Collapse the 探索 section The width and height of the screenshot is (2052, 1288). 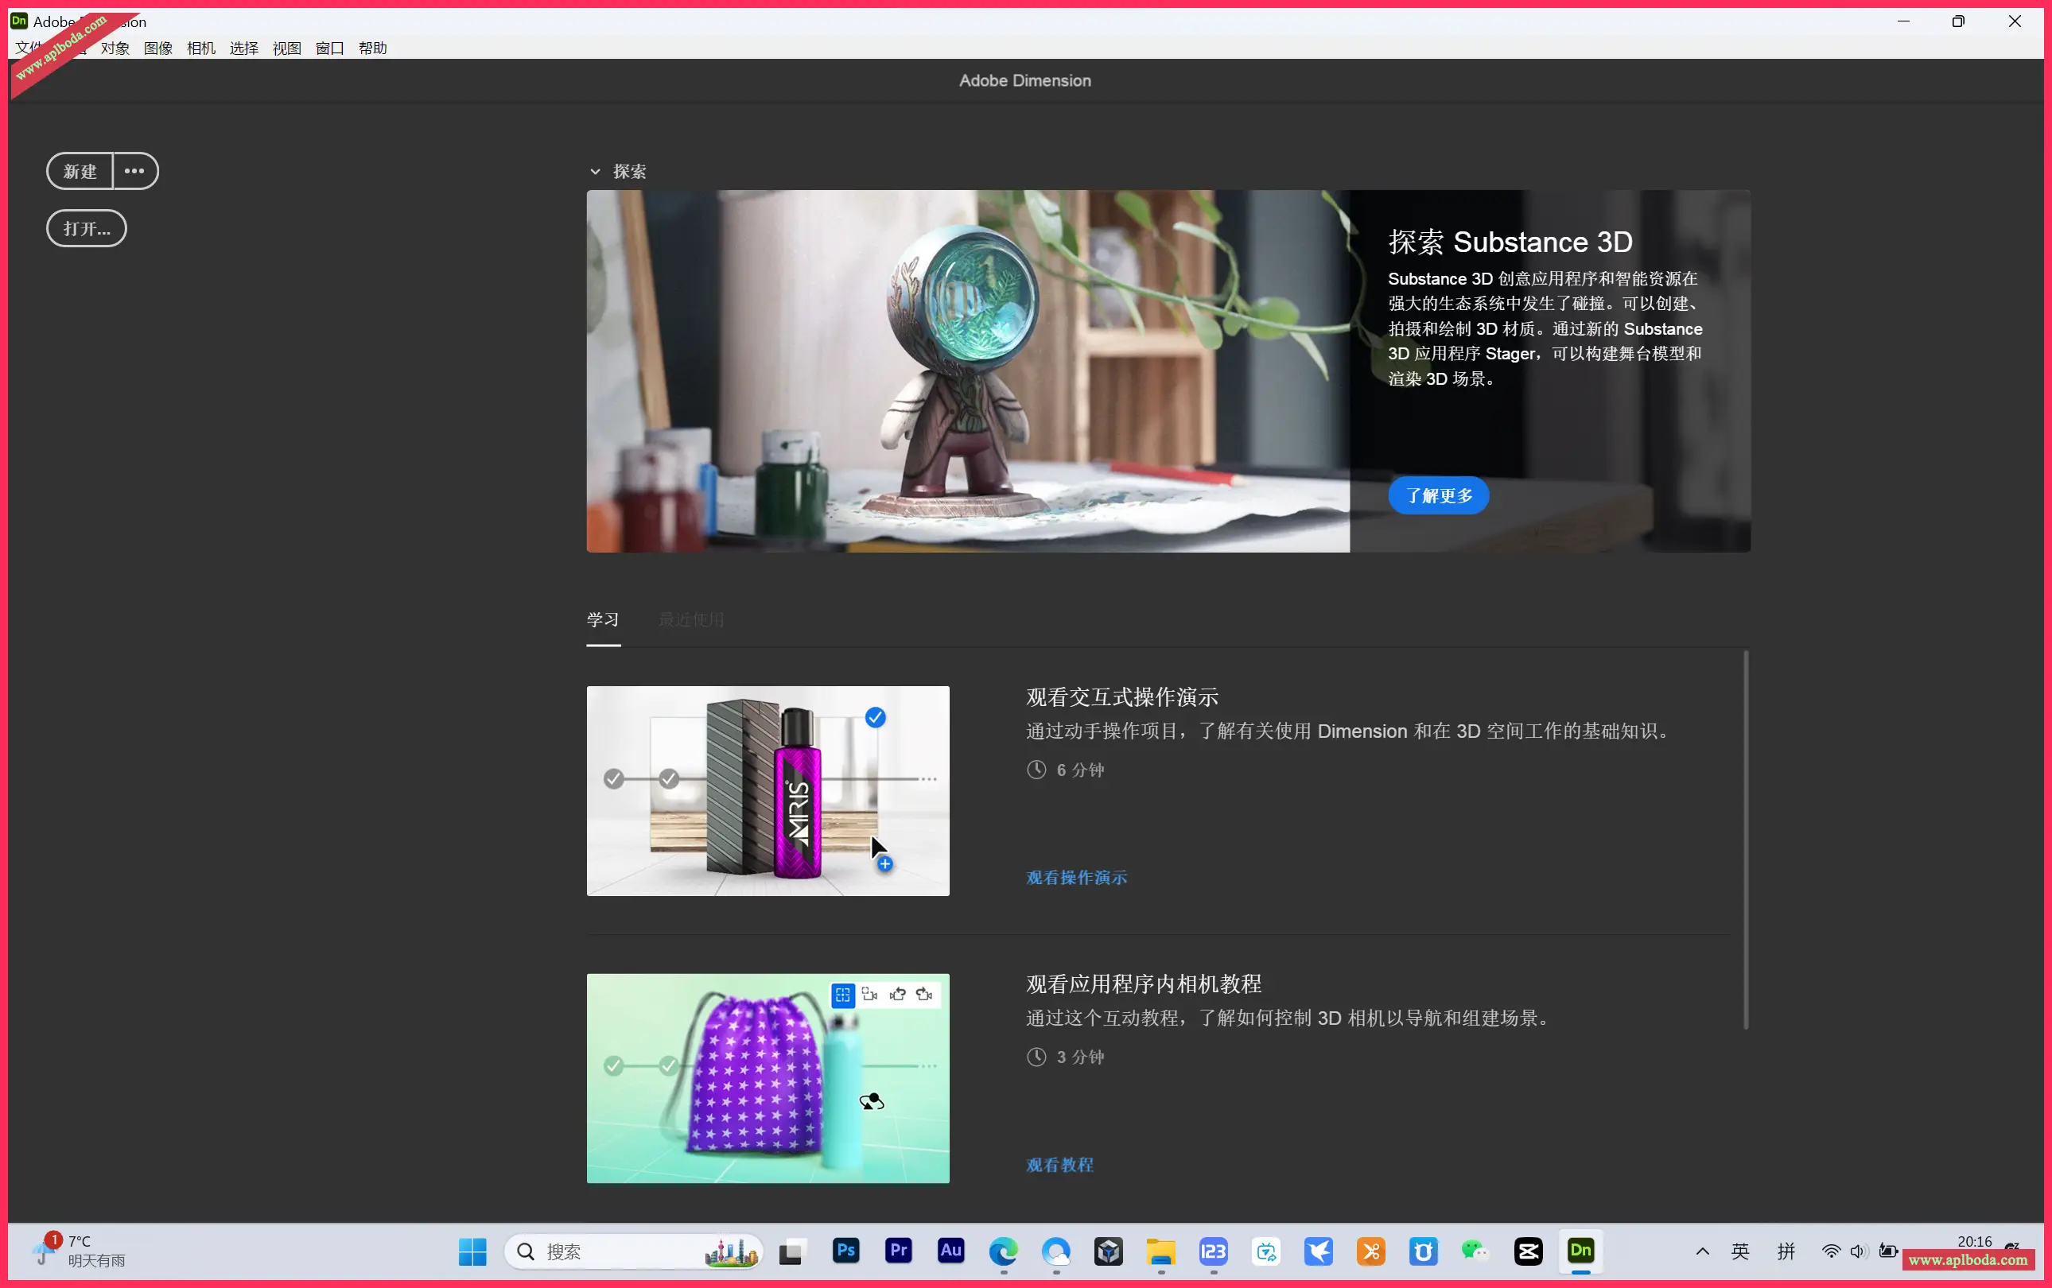pos(596,171)
